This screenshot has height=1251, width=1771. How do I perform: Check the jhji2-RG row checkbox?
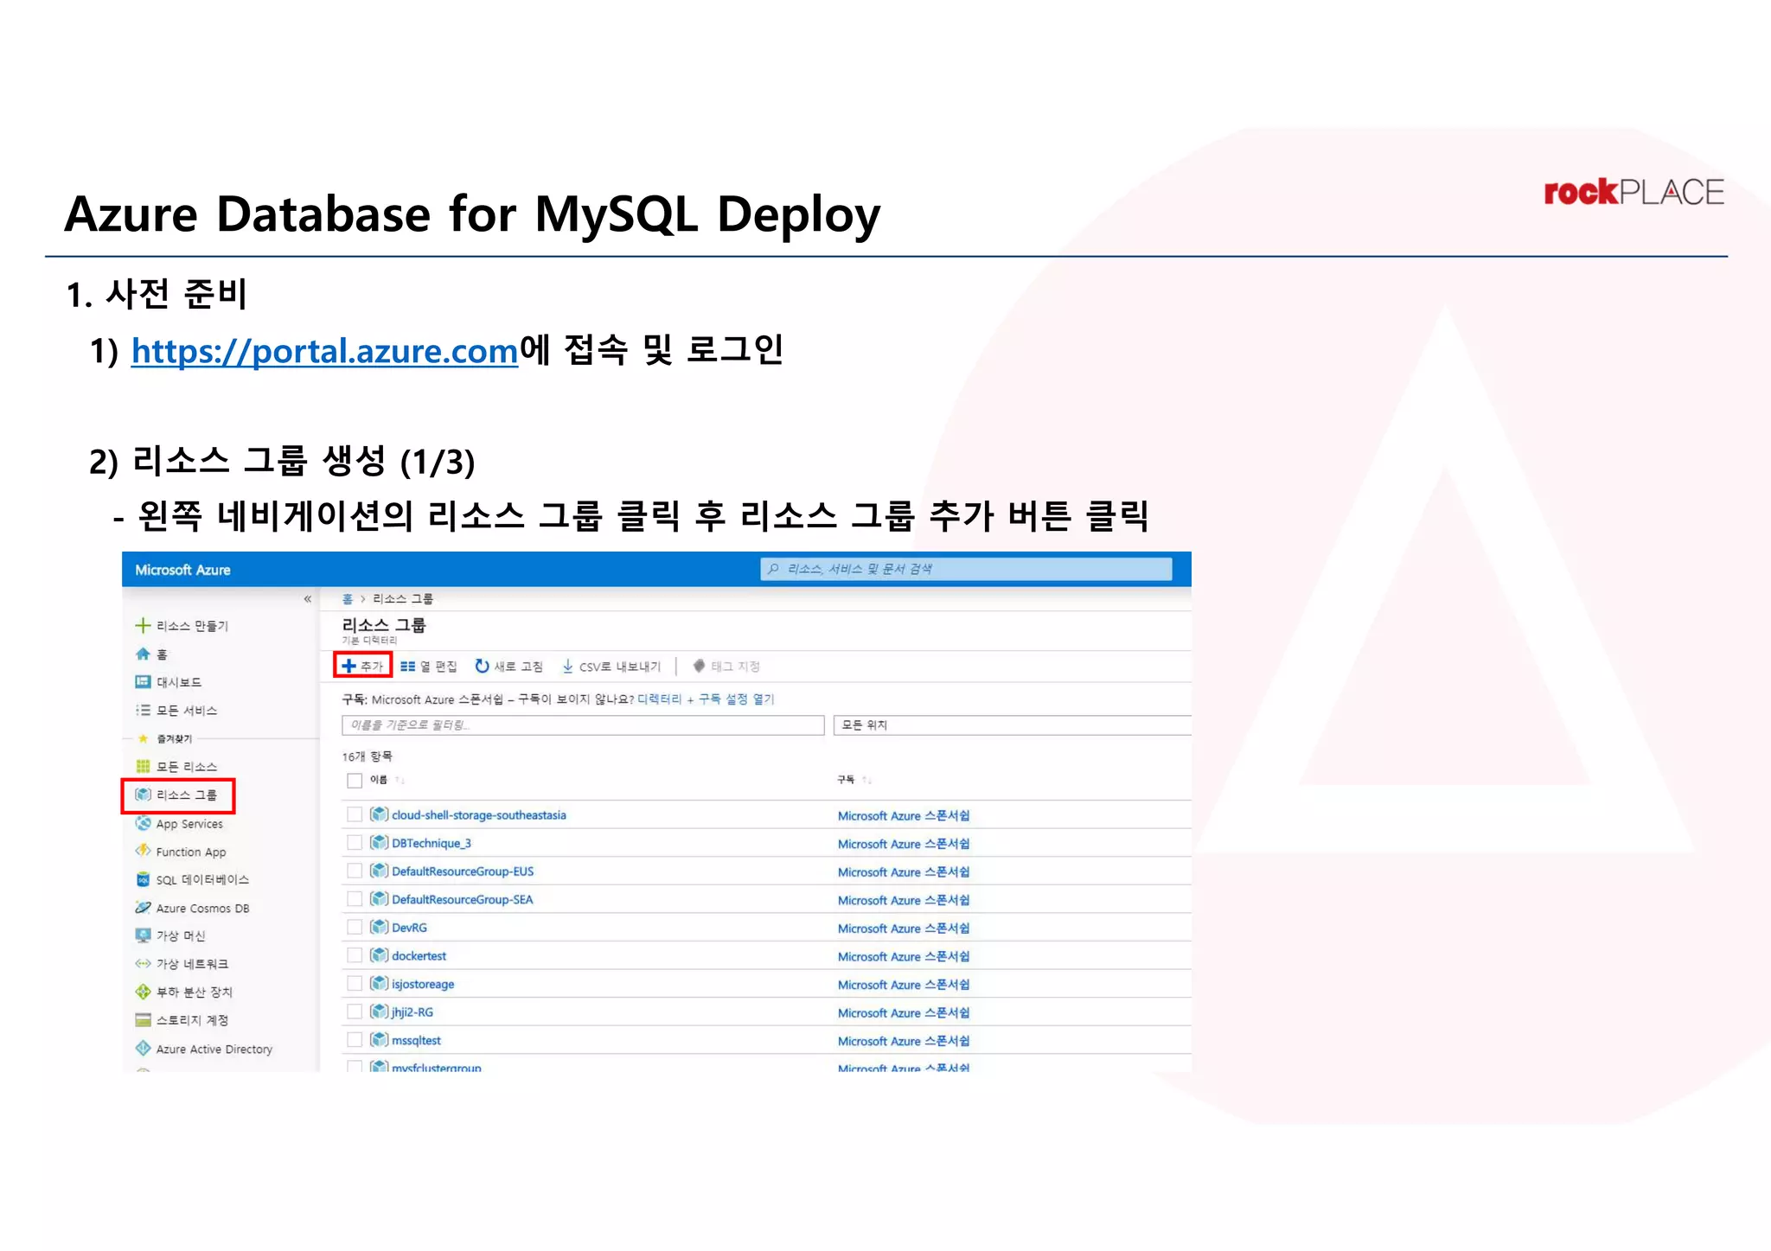(x=354, y=1012)
